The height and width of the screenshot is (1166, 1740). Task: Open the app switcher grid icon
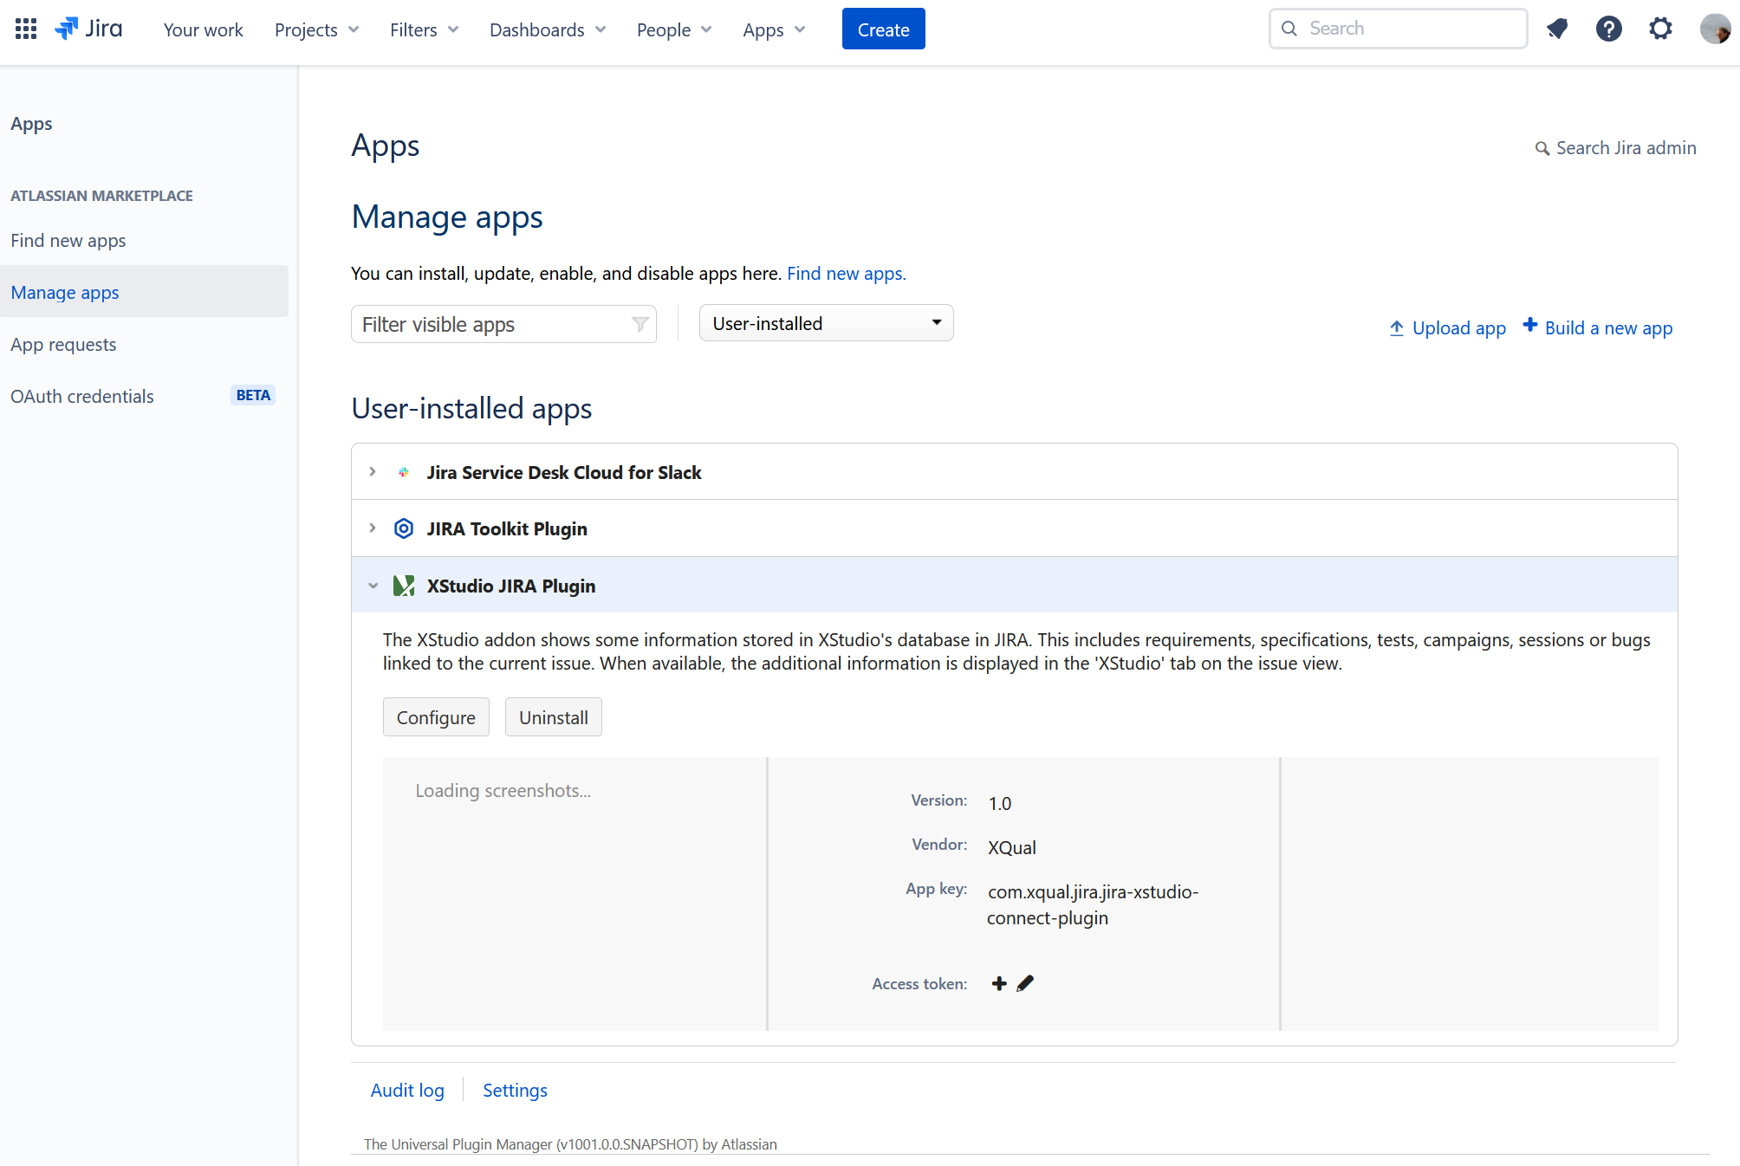click(26, 29)
